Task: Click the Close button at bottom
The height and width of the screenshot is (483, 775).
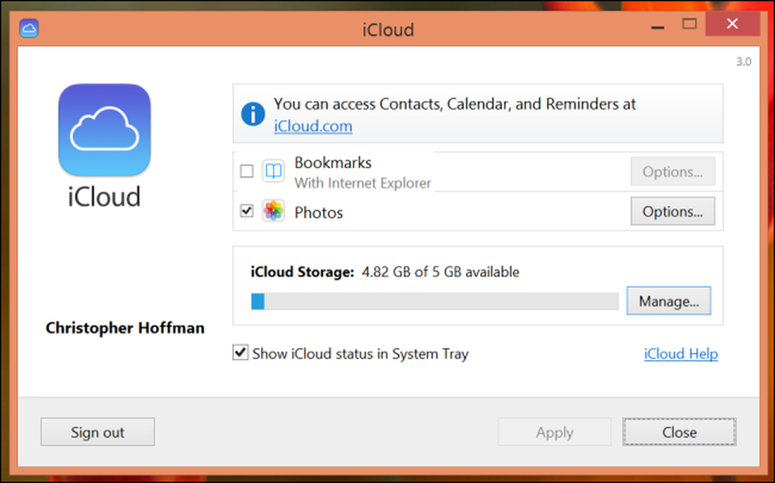Action: (x=679, y=432)
